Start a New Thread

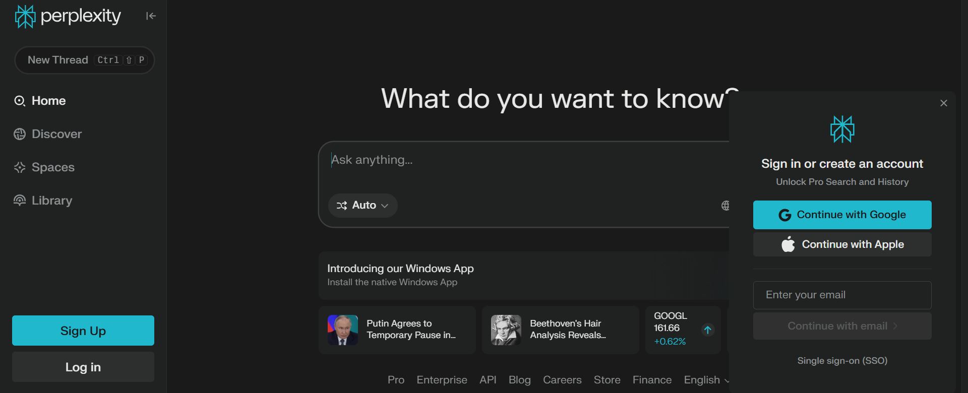tap(84, 60)
